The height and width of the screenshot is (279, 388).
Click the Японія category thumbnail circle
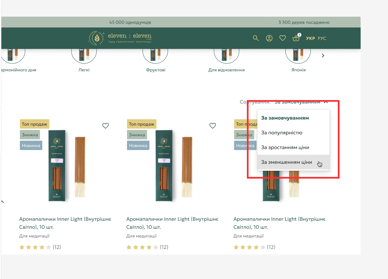[298, 56]
